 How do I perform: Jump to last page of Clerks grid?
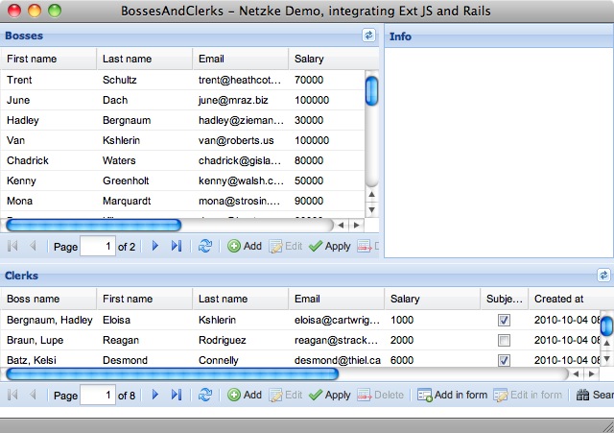click(176, 395)
